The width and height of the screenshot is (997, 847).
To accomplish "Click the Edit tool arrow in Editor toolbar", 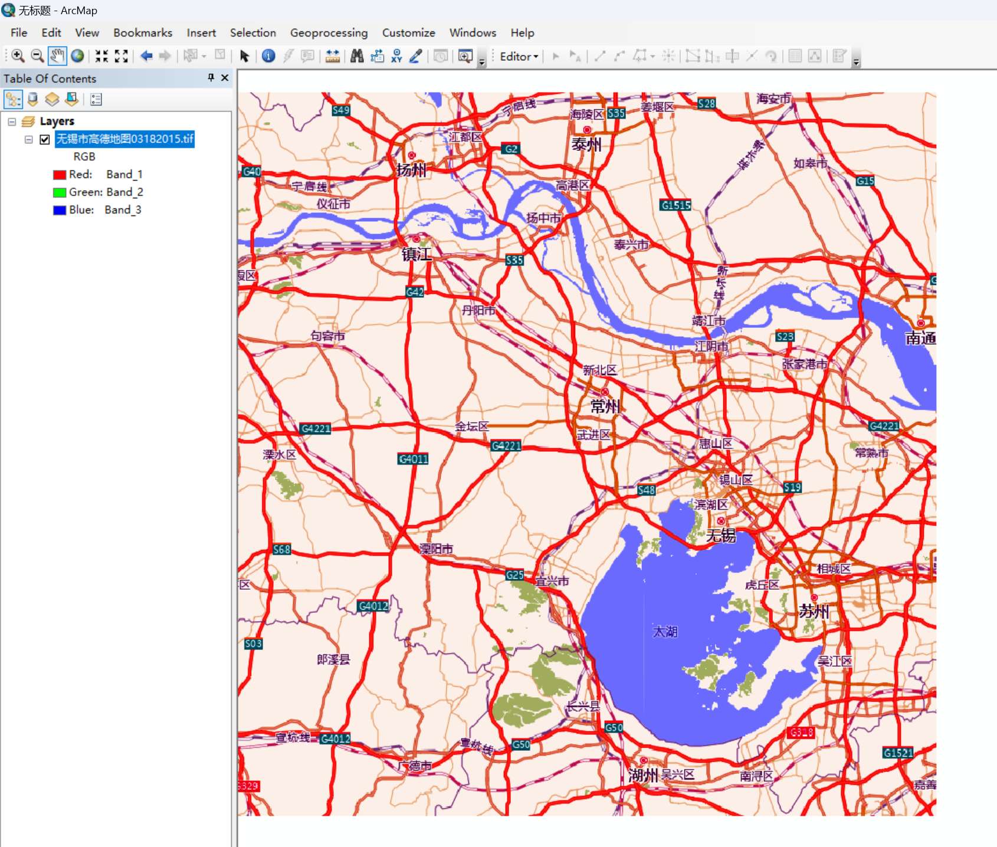I will point(556,56).
